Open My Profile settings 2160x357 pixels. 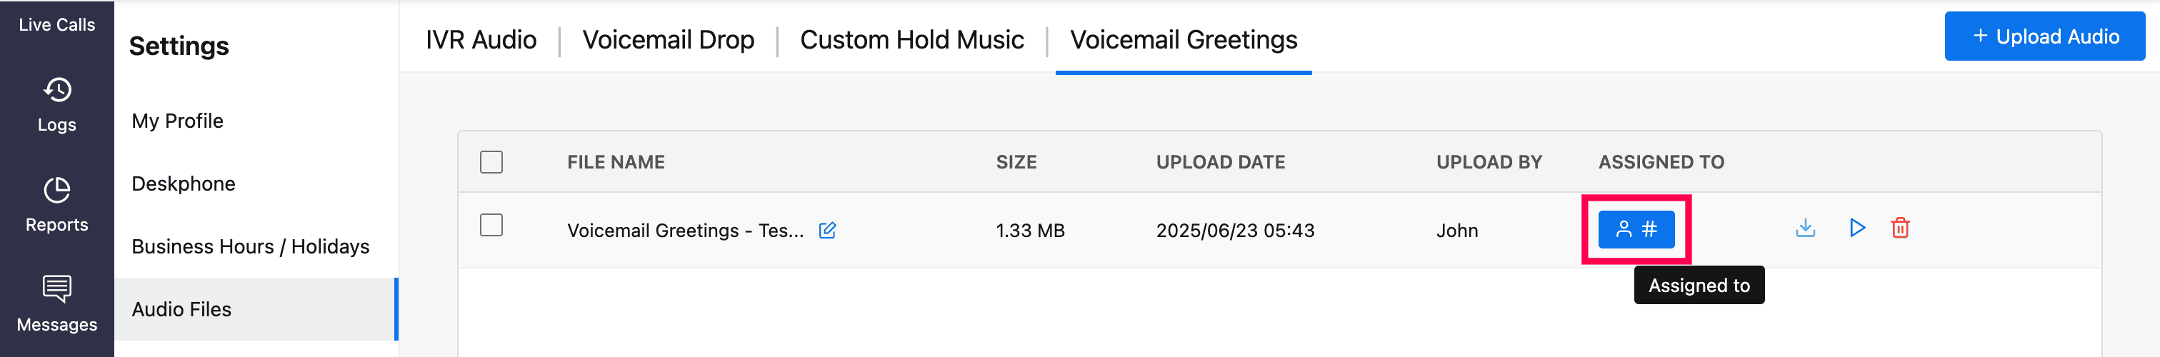click(178, 121)
